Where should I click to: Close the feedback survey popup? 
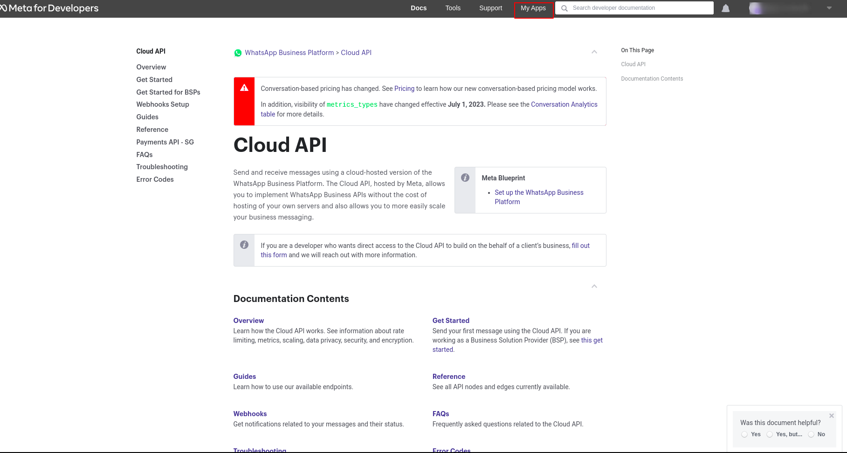point(831,416)
